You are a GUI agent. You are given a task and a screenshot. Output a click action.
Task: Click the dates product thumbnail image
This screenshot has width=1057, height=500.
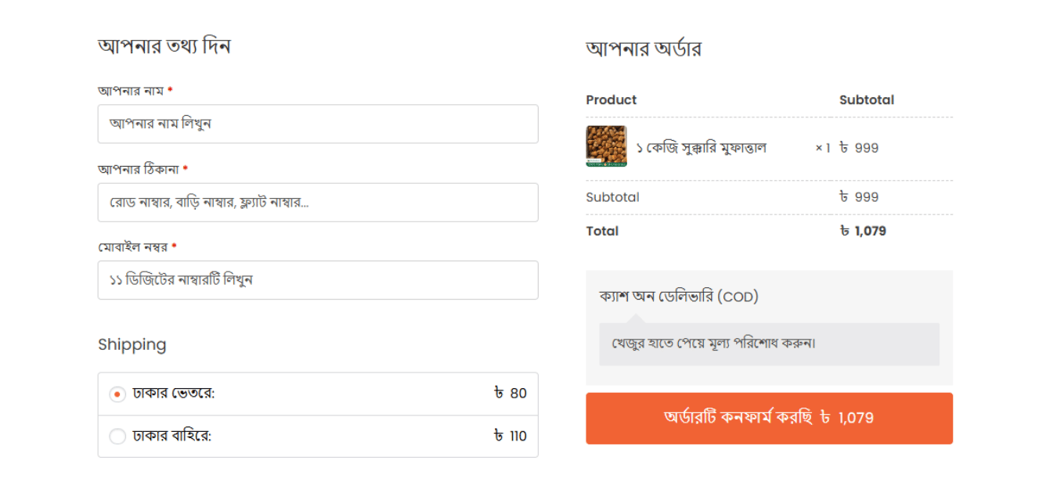(606, 146)
